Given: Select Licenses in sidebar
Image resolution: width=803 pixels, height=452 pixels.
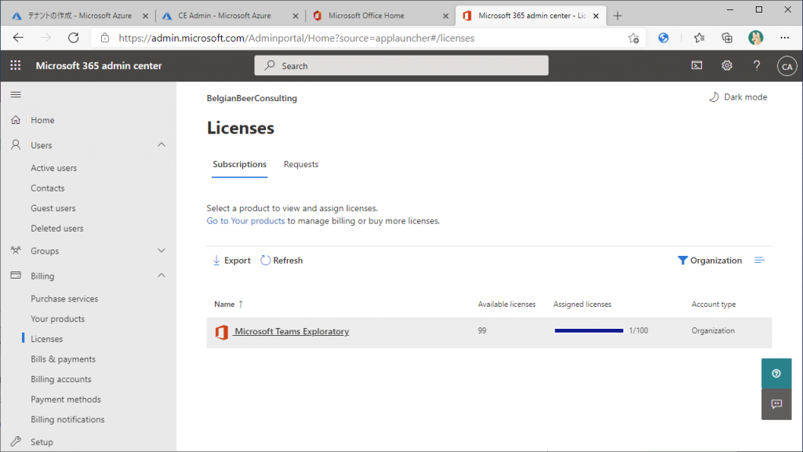Looking at the screenshot, I should (46, 339).
